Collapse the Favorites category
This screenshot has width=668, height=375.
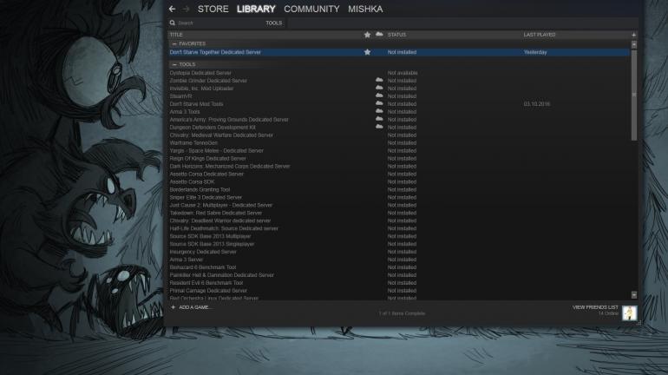pos(174,44)
